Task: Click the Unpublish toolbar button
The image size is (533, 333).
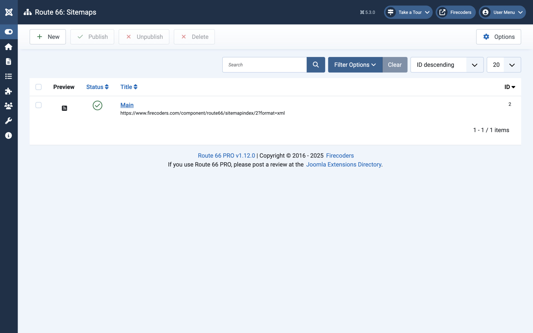Action: pyautogui.click(x=144, y=37)
